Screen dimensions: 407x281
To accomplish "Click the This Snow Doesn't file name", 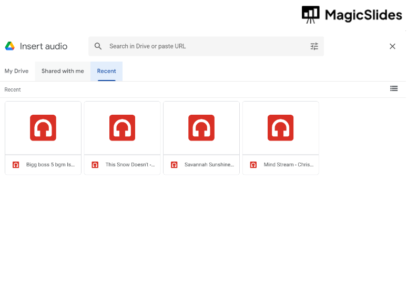I will point(130,165).
